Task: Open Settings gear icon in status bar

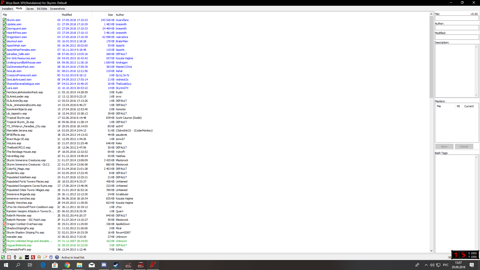Action: (51, 257)
